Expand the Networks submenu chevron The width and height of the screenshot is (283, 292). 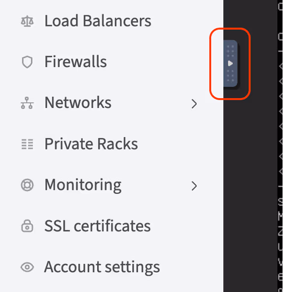[194, 104]
